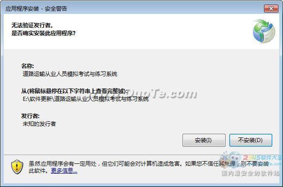
Task: Click the globe application install icon
Action: tap(264, 31)
